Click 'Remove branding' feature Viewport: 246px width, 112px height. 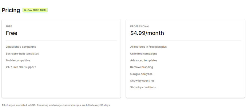[x=141, y=67]
